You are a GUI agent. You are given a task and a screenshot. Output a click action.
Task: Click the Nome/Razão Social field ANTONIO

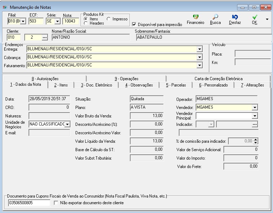pyautogui.click(x=91, y=37)
